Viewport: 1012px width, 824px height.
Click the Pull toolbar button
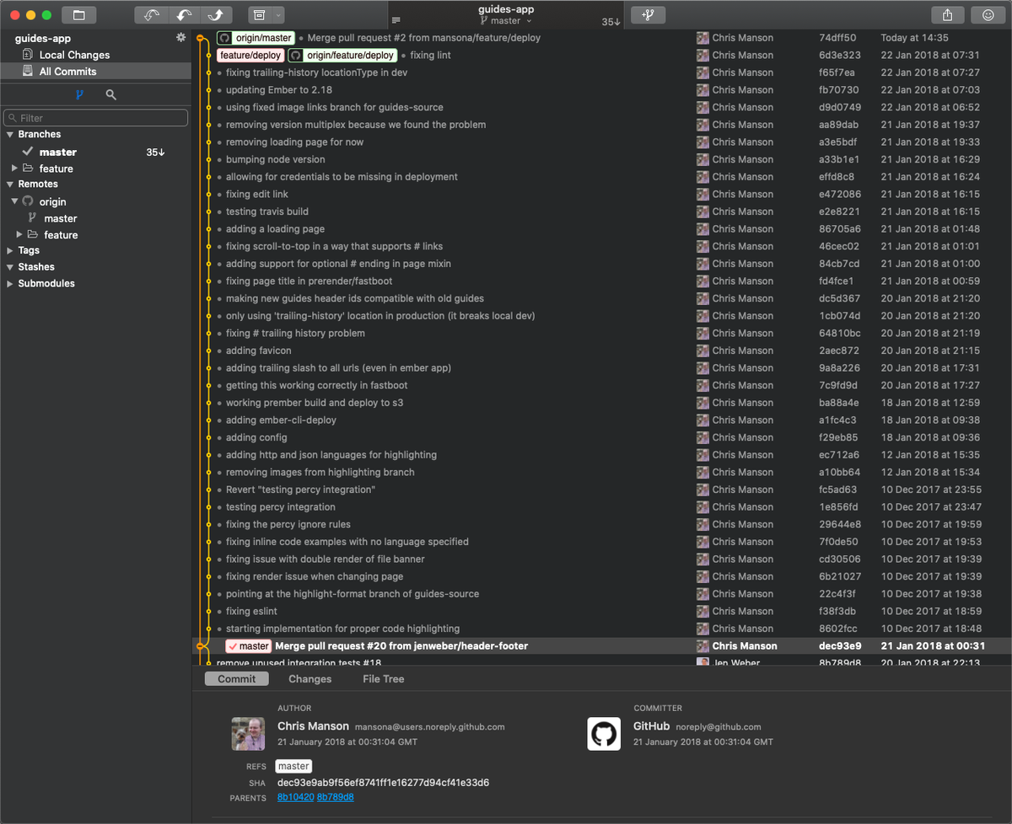coord(186,14)
